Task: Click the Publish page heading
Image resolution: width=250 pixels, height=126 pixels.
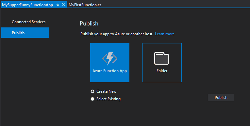Action: (89, 24)
